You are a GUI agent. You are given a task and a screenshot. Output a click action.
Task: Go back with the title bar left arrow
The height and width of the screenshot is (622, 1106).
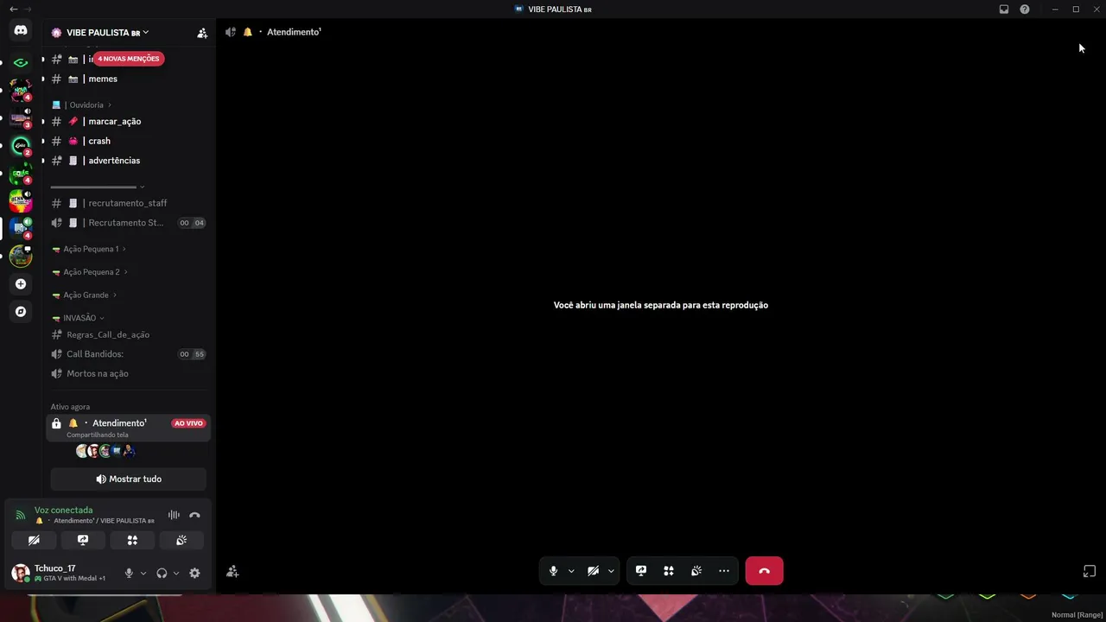[x=13, y=10]
